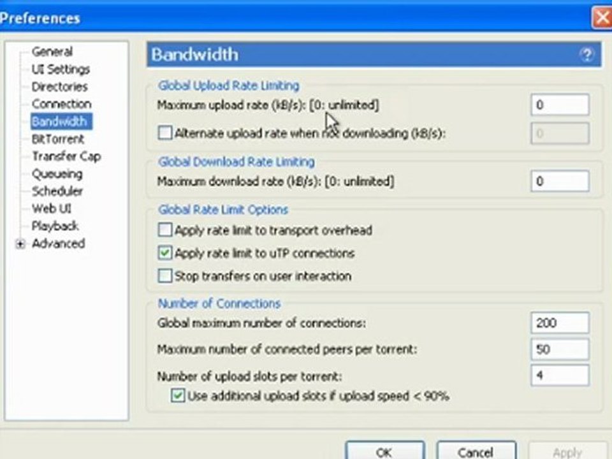Open BitTorrent preferences
Viewport: 612px width, 459px height.
coord(58,139)
